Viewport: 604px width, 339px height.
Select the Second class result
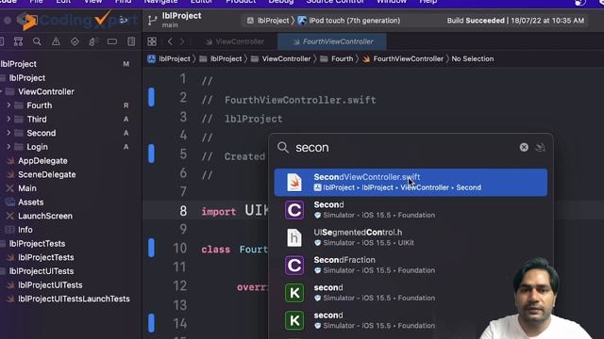411,210
